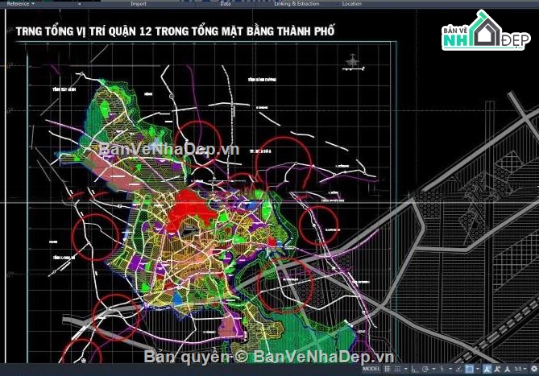Click the highlighted 2D Object Snap icon
The height and width of the screenshot is (376, 539).
[468, 370]
